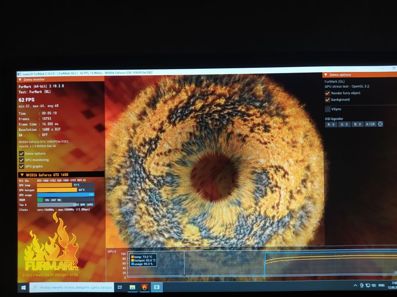Click the graph legend box with temp 73.0 °C
Image resolution: width=397 pixels, height=297 pixels.
pos(143,261)
